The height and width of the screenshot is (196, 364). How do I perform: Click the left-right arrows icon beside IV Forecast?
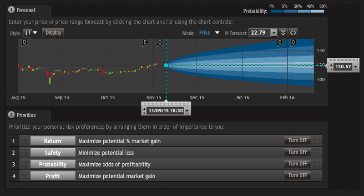click(293, 33)
